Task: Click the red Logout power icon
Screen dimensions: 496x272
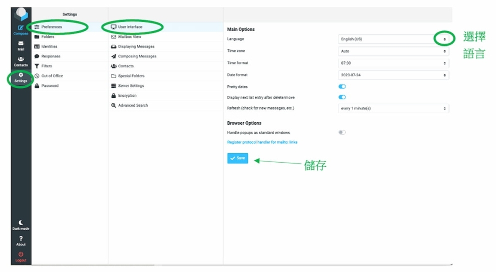Action: [x=20, y=256]
